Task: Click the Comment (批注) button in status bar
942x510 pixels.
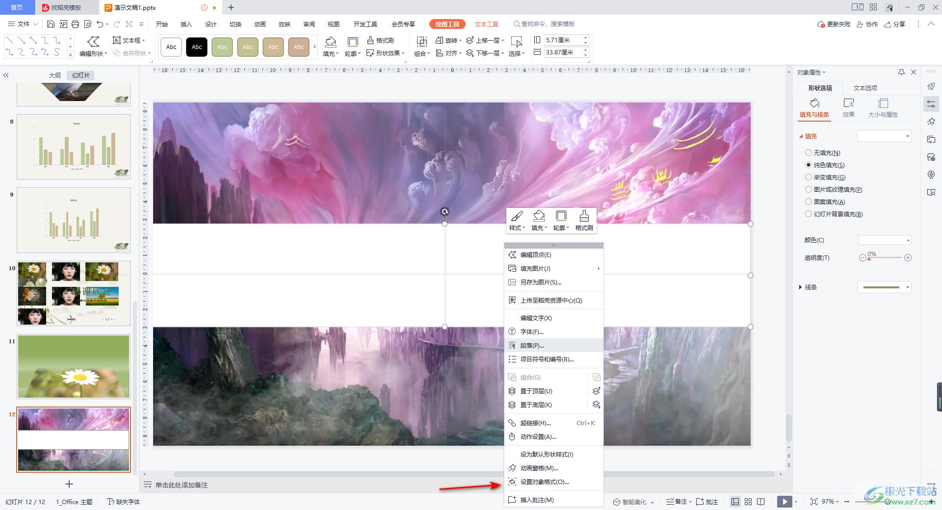Action: click(x=707, y=502)
